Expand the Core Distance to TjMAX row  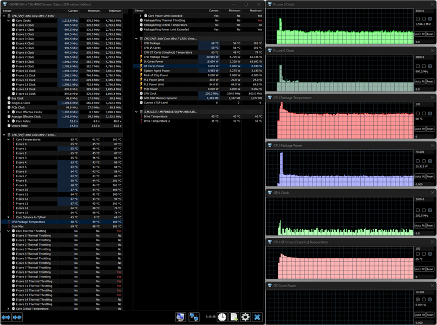(x=8, y=217)
